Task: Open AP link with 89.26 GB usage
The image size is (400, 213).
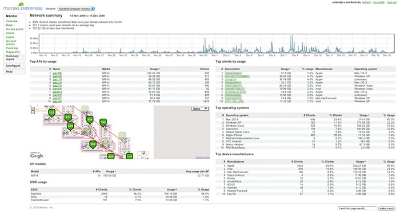Action: click(x=57, y=77)
